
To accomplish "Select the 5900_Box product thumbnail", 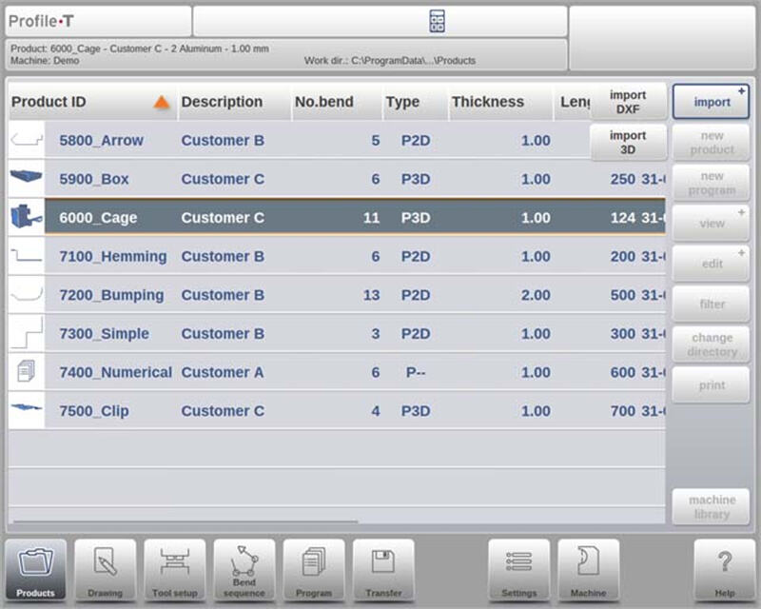I will (x=27, y=179).
